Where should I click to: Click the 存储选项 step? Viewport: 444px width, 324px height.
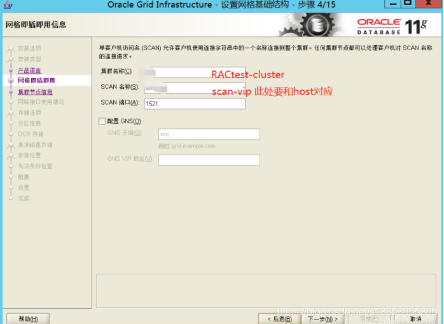[x=29, y=112]
